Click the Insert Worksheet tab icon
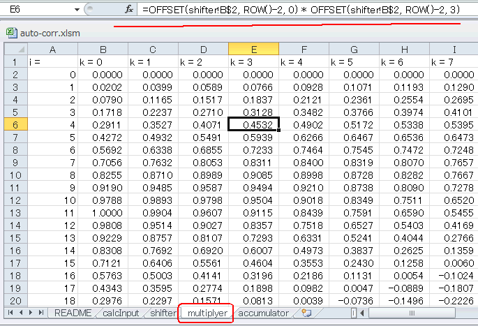 click(x=306, y=313)
